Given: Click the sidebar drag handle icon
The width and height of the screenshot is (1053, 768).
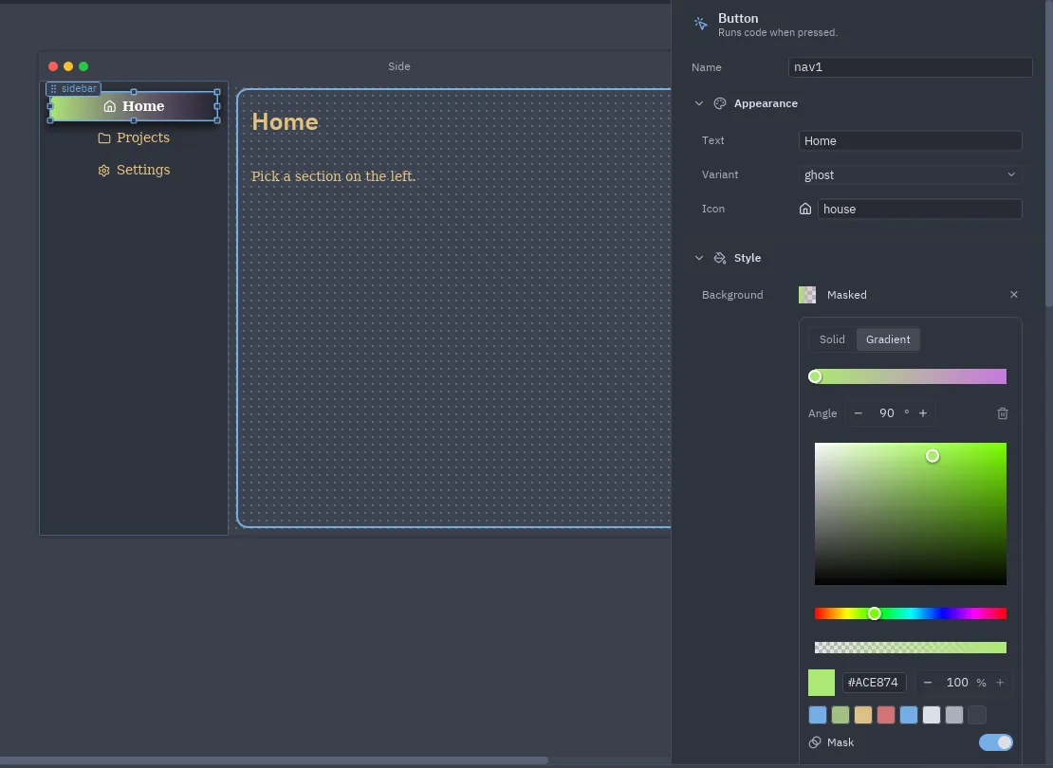Looking at the screenshot, I should [x=53, y=88].
